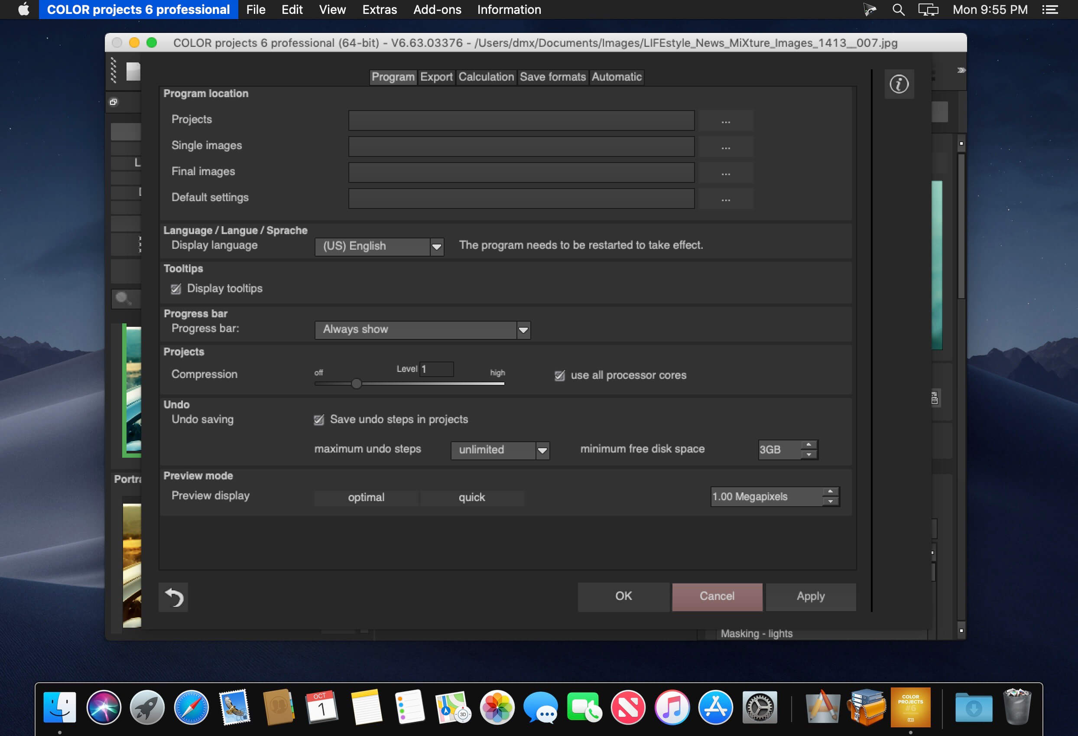This screenshot has width=1078, height=736.
Task: Click the Apply button
Action: (810, 596)
